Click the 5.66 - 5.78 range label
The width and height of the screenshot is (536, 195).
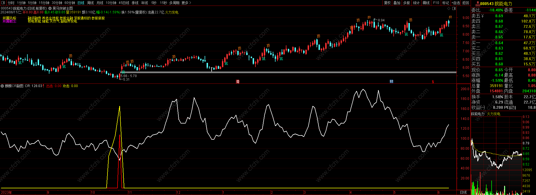coord(129,76)
